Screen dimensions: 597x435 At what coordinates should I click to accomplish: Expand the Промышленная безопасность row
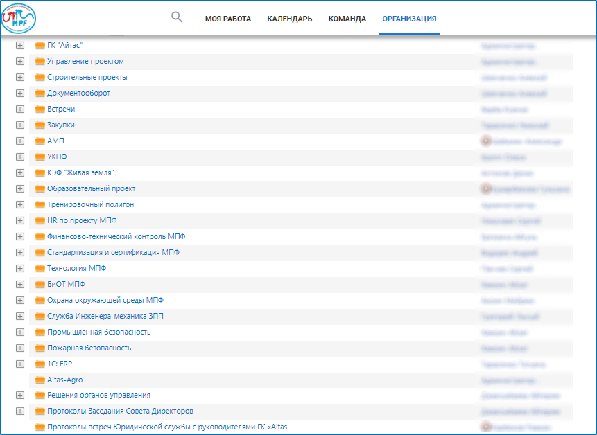[20, 332]
